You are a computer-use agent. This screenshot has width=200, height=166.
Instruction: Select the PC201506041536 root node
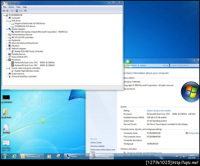coord(15,15)
